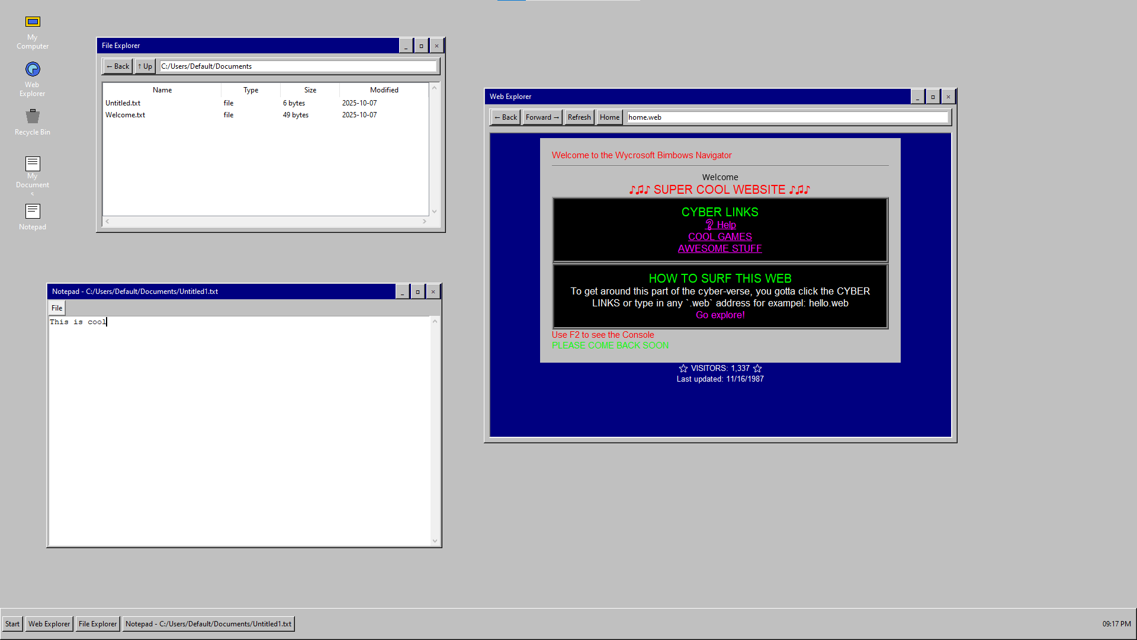Click the Up button in File Explorer
Image resolution: width=1137 pixels, height=640 pixels.
click(145, 66)
